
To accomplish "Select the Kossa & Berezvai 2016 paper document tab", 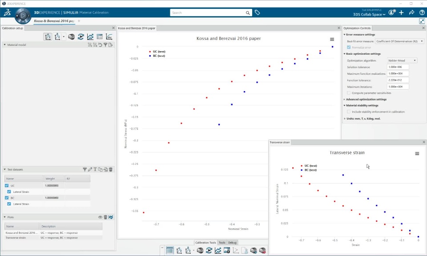I will point(54,21).
